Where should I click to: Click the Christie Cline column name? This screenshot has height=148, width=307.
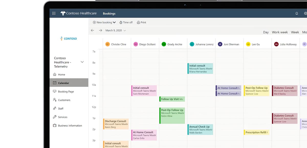tap(119, 44)
